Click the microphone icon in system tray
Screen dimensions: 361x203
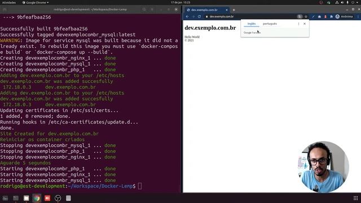click(x=347, y=2)
